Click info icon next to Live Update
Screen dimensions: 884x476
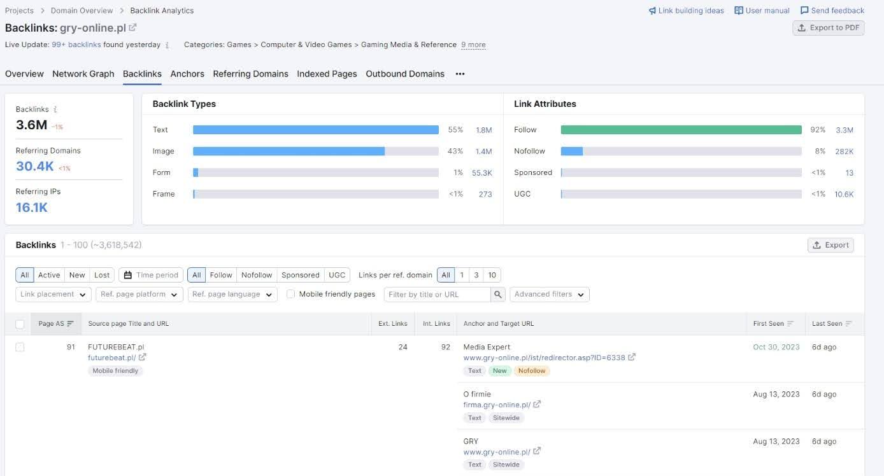[167, 45]
